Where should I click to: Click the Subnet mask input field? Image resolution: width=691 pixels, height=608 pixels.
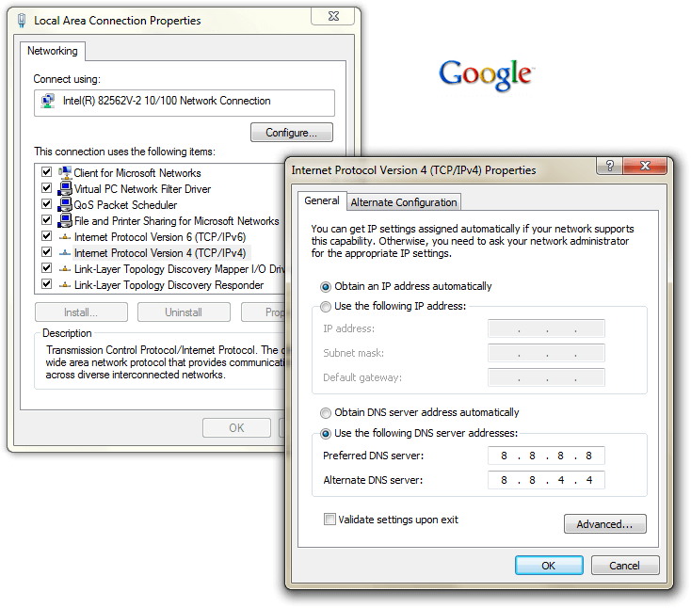coord(546,353)
